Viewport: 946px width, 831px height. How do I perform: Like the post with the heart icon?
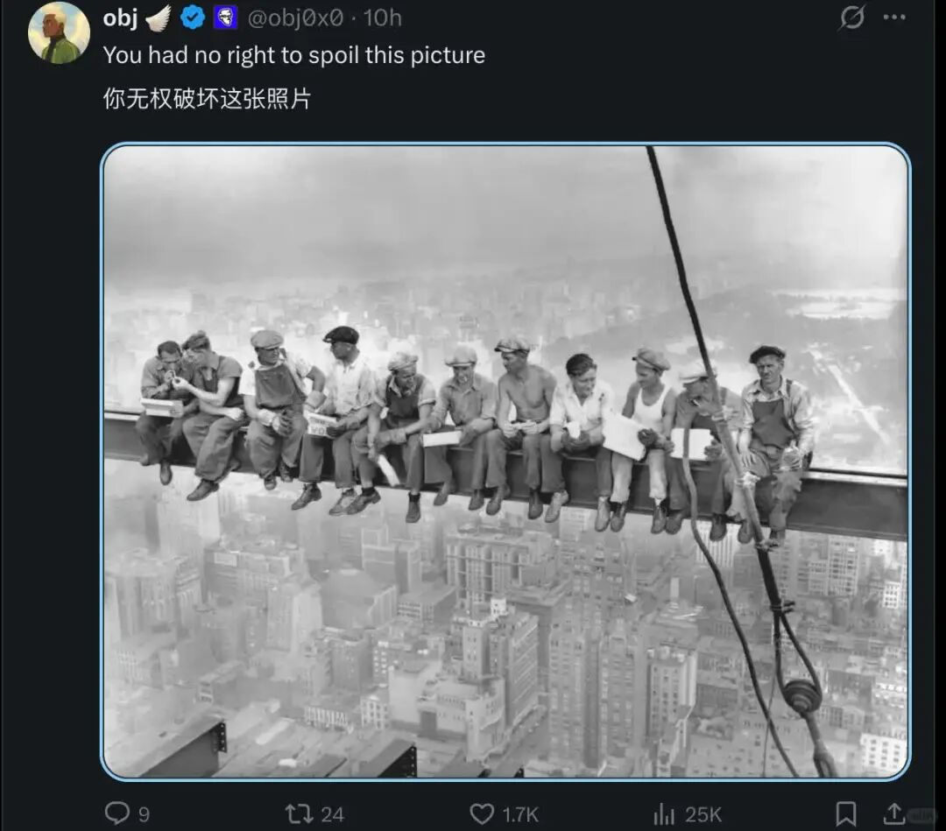482,813
